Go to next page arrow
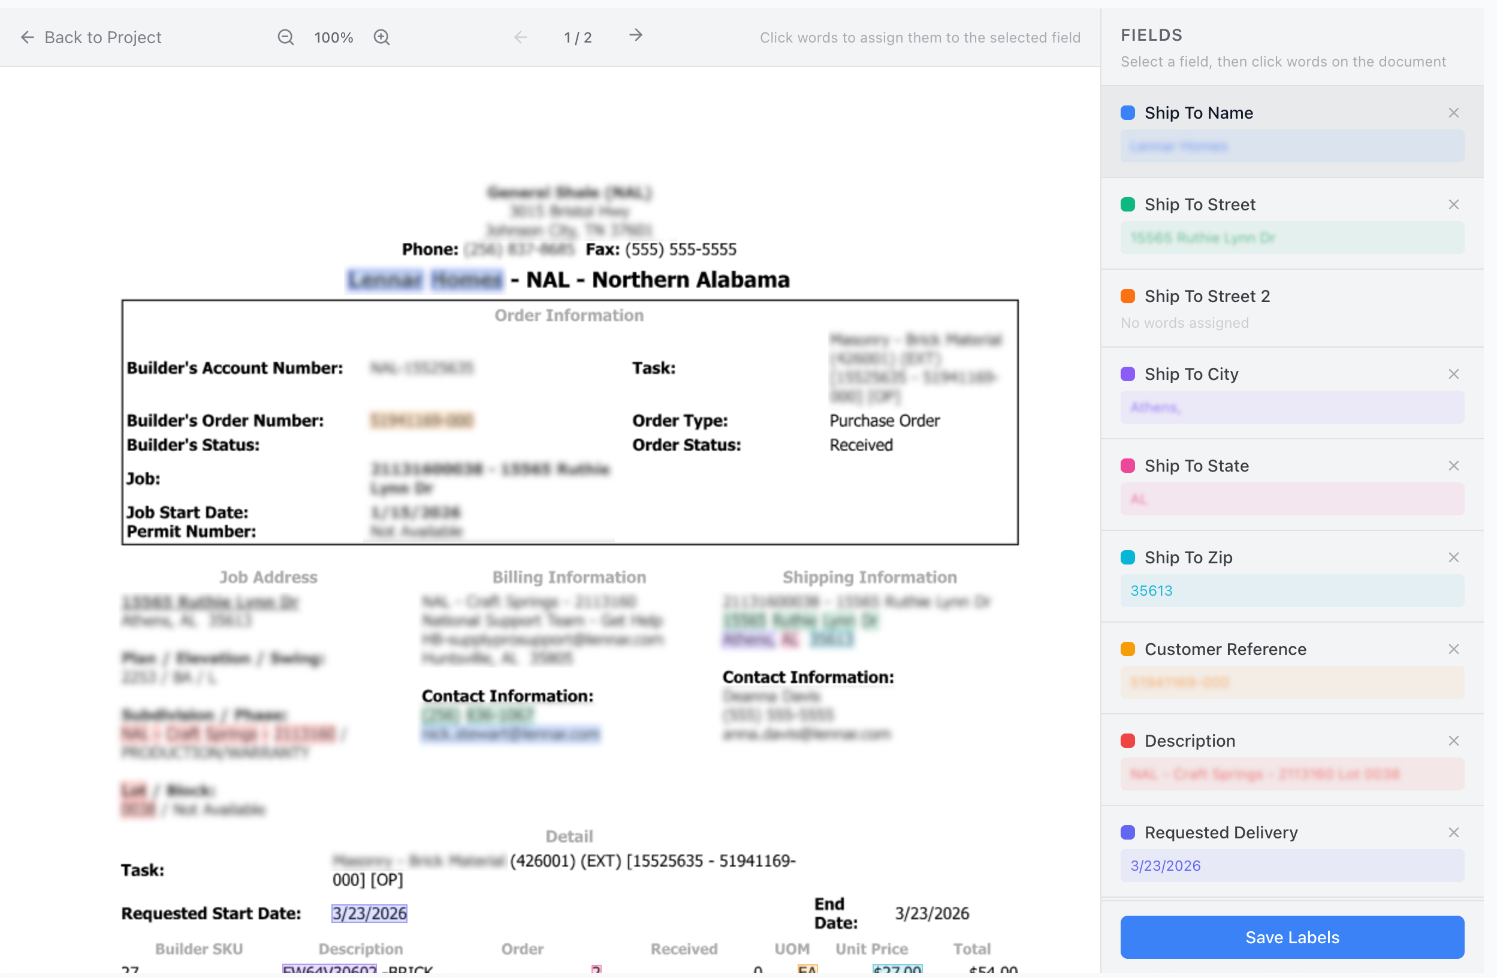The height and width of the screenshot is (978, 1497). [x=636, y=35]
